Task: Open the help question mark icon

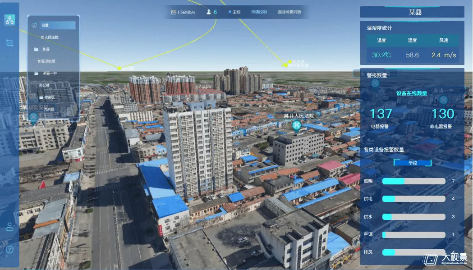Action: (x=9, y=249)
